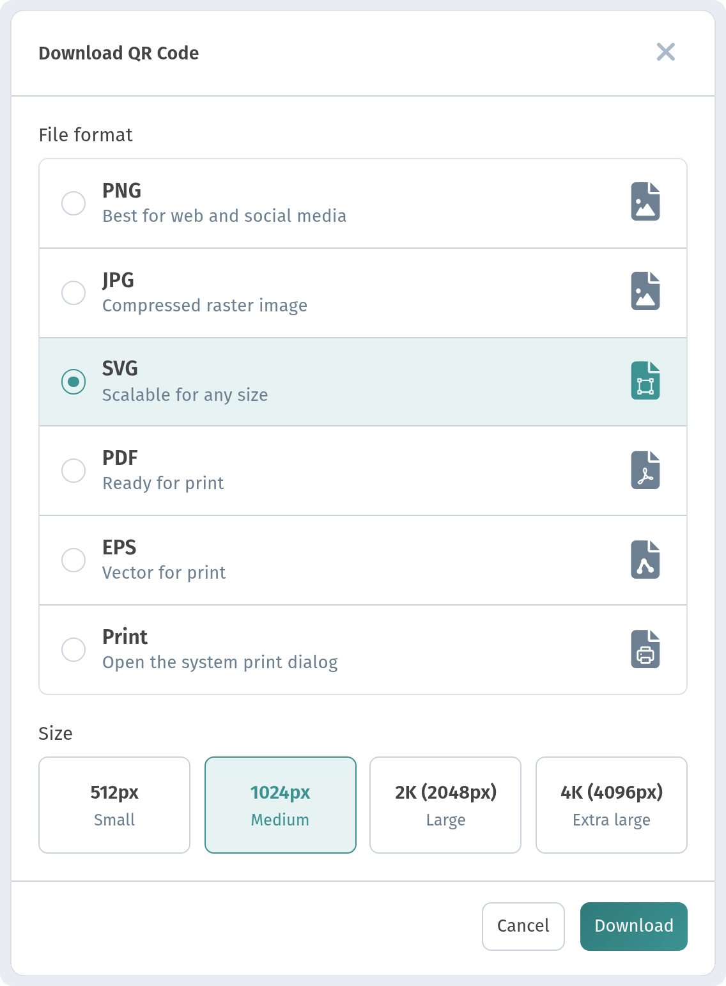The width and height of the screenshot is (726, 986).
Task: Choose the SVG radio button
Action: click(73, 382)
